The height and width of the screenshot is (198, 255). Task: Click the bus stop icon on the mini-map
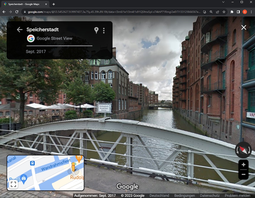32,163
